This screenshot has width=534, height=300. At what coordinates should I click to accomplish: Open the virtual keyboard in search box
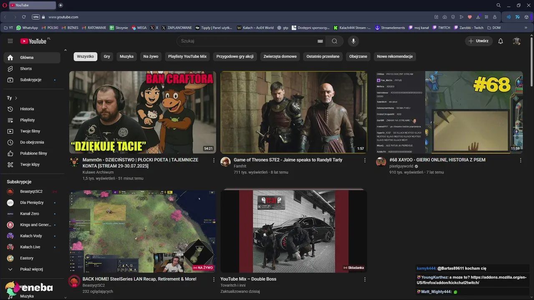[320, 41]
